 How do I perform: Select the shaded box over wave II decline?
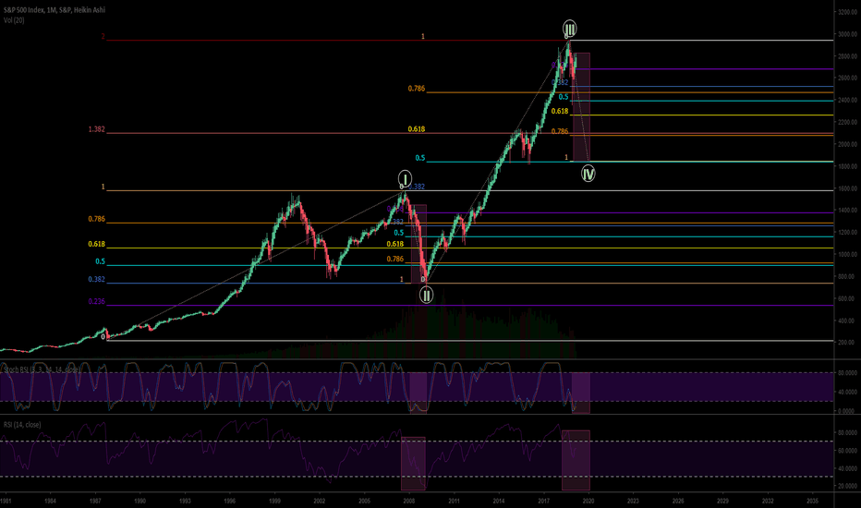point(419,244)
